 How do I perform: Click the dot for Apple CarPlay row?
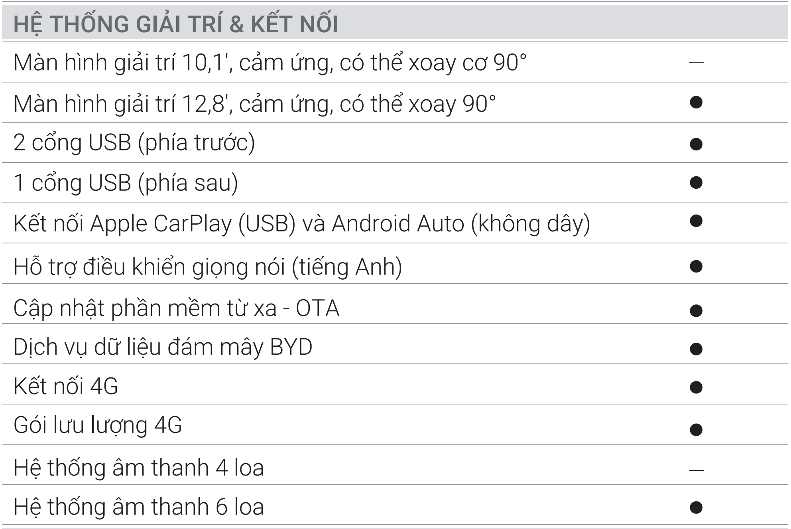click(696, 221)
